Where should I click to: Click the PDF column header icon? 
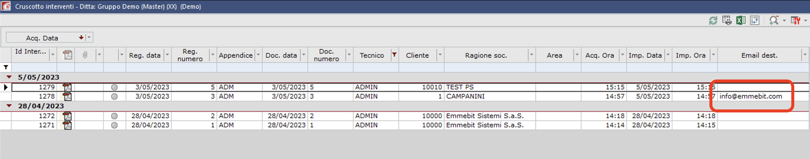[67, 55]
